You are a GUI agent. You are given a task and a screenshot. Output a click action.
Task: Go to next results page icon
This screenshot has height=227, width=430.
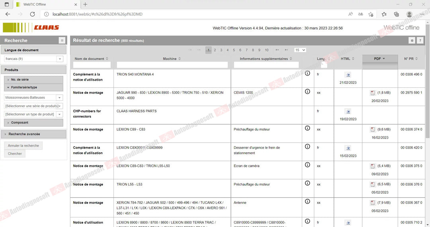(x=277, y=50)
